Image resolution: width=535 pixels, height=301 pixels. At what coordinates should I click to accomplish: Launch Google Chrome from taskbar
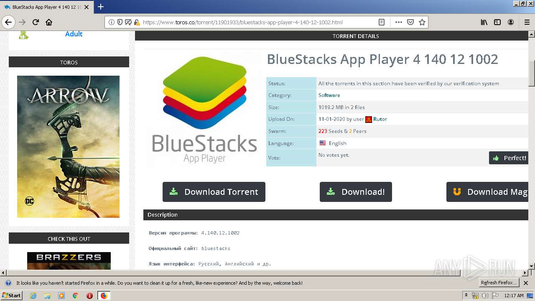click(x=76, y=296)
